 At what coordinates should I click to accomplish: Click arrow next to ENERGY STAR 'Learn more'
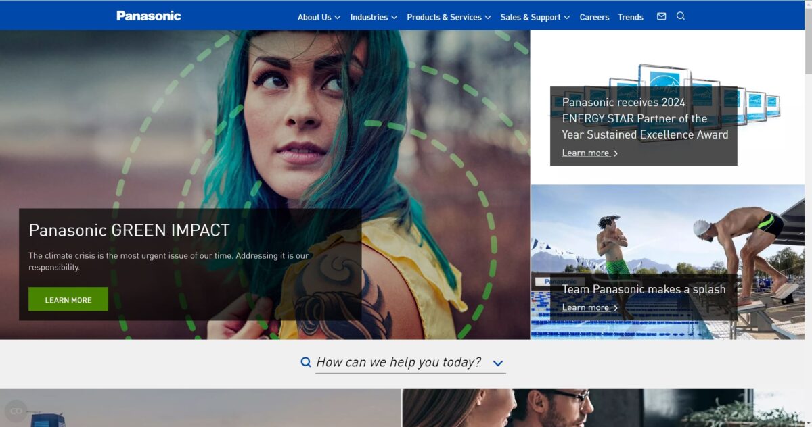pyautogui.click(x=615, y=153)
